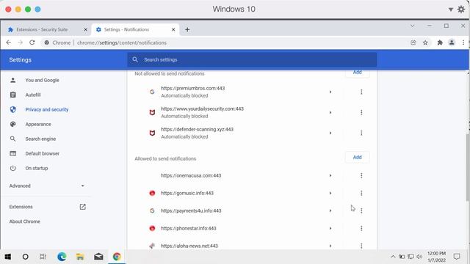This screenshot has height=264, width=470.
Task: Click https://onemacusa.com:443 entry text
Action: tap(191, 175)
